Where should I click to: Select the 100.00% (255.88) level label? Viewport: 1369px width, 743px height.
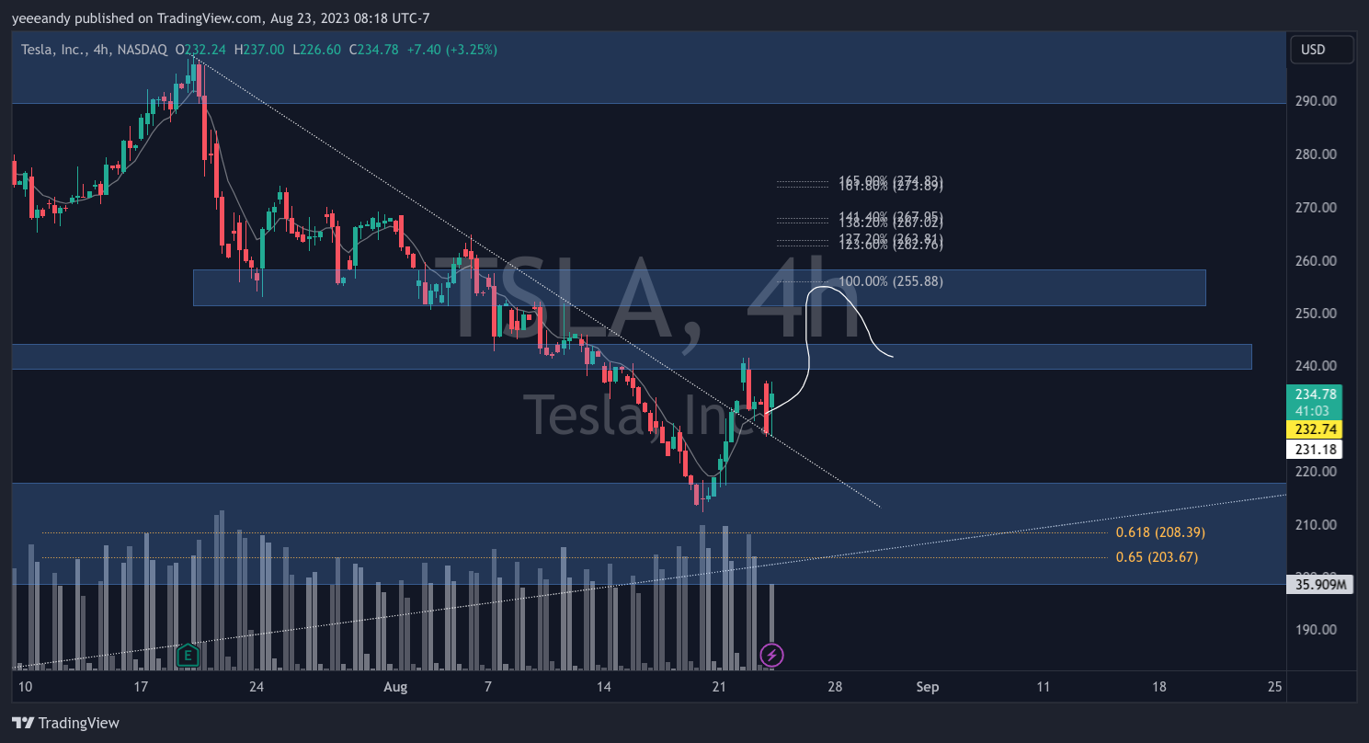[x=891, y=281]
